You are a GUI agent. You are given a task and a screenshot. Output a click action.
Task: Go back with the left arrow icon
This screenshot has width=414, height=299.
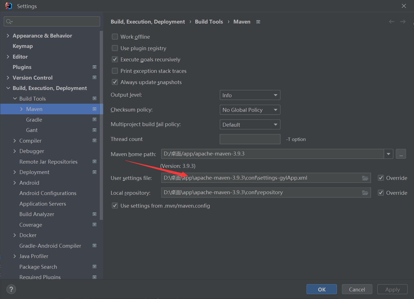pos(392,22)
